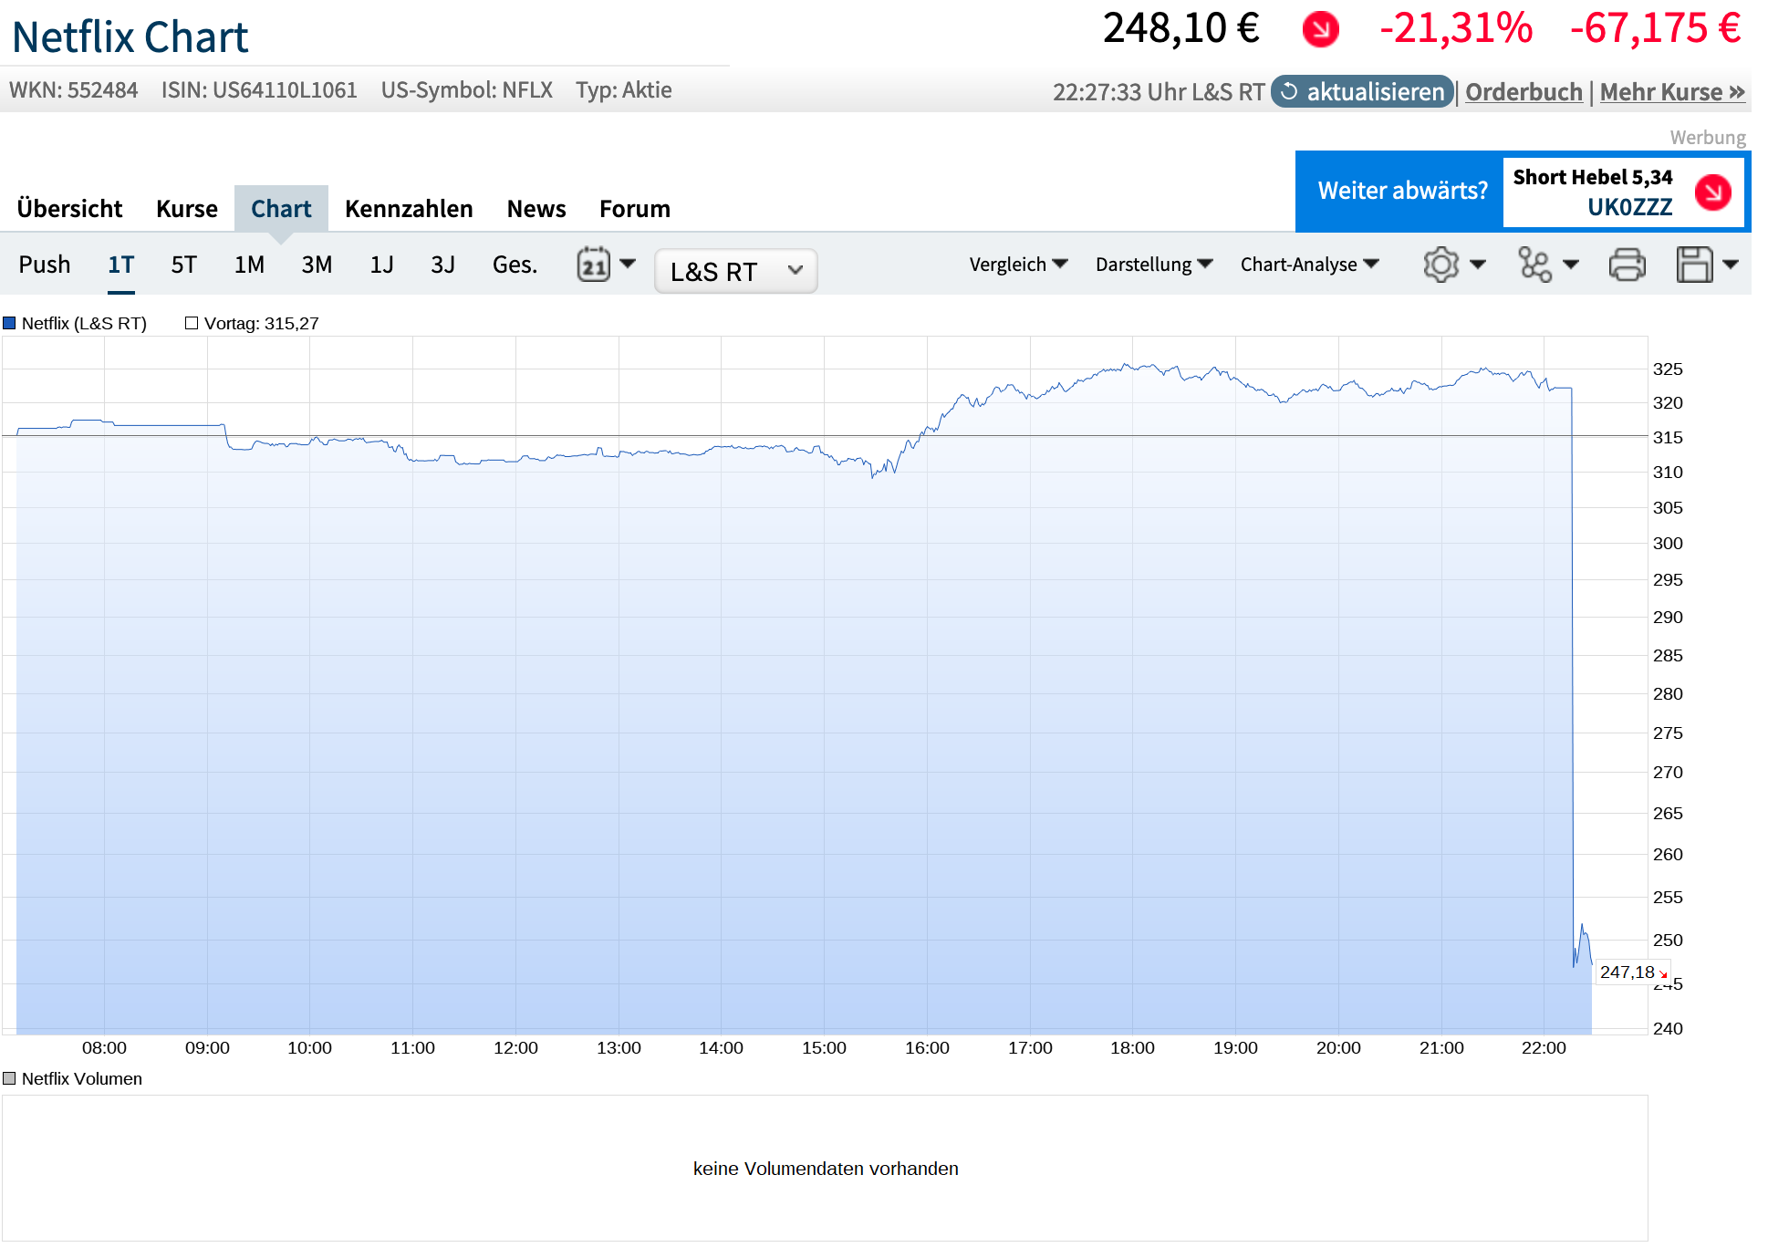Click the save floppy disk icon

(x=1694, y=265)
